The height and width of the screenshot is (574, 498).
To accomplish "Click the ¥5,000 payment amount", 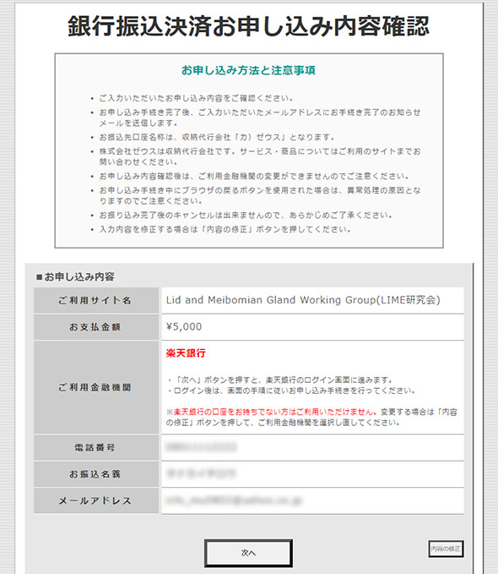I will [184, 326].
